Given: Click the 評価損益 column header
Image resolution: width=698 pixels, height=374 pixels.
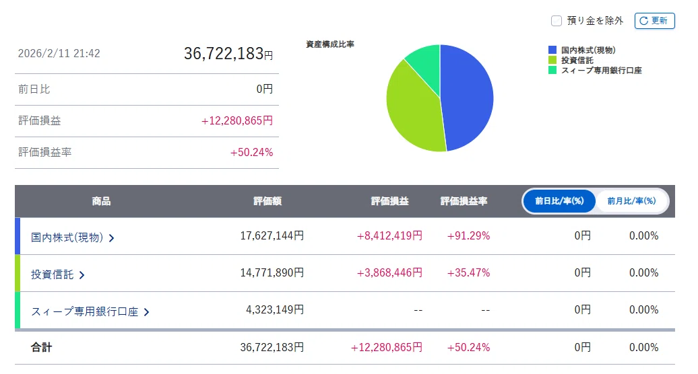Looking at the screenshot, I should pyautogui.click(x=390, y=201).
